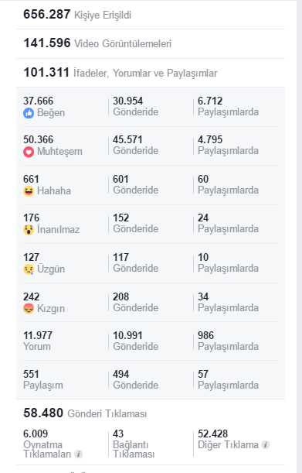This screenshot has height=473, width=302.
Task: Click the red Muhteşem heart icon
Action: [x=29, y=152]
